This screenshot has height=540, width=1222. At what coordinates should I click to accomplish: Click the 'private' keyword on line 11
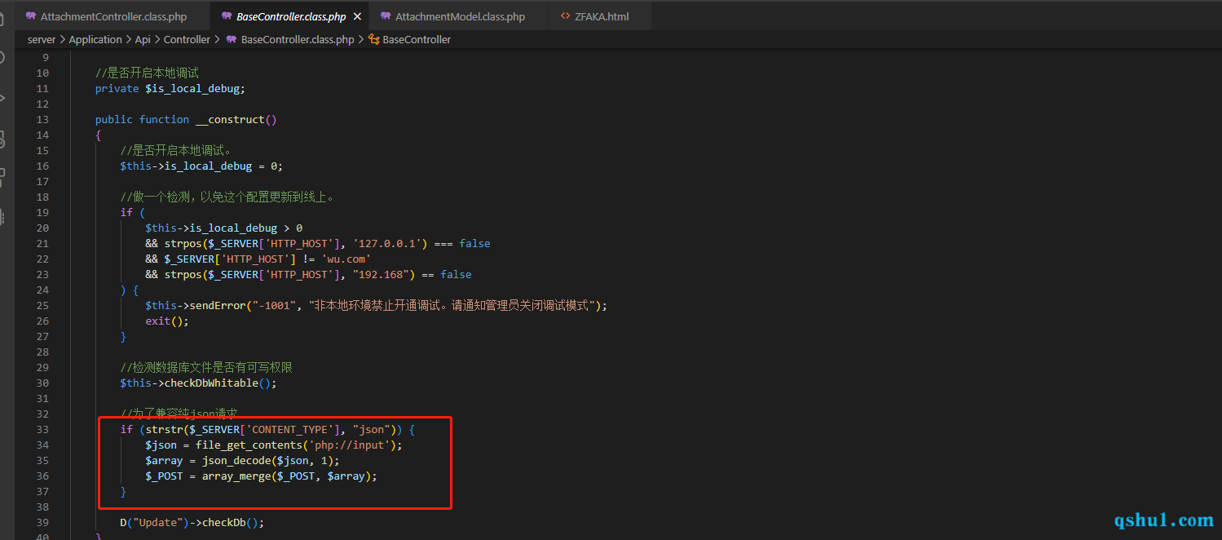tap(117, 88)
